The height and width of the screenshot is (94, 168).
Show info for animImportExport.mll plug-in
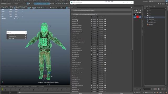tap(105, 26)
